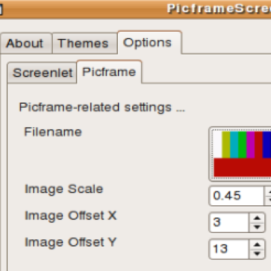The image size is (271, 271).
Task: Open the Filename image chooser button
Action: [241, 154]
